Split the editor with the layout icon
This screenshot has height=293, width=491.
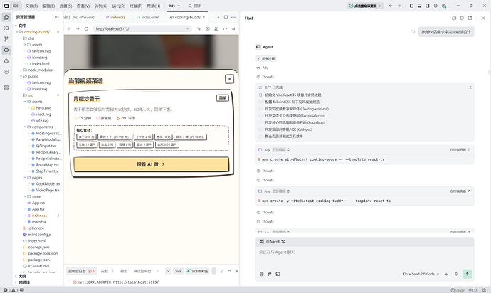[x=226, y=17]
